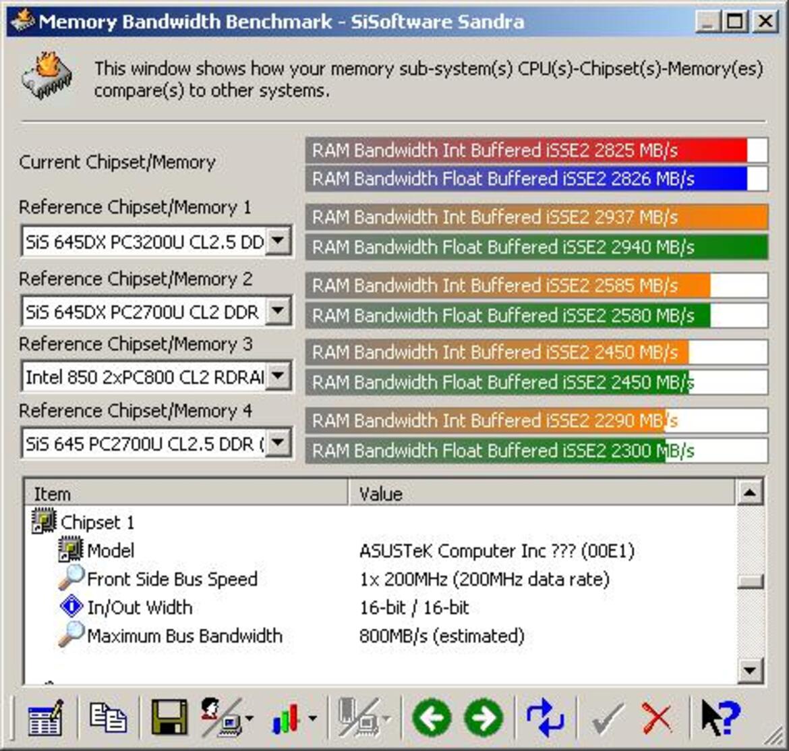The height and width of the screenshot is (751, 789).
Task: Click the green Back arrow button
Action: (x=431, y=717)
